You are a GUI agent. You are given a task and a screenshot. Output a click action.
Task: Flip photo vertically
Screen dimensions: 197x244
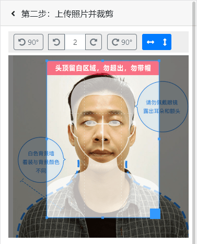click(x=165, y=42)
